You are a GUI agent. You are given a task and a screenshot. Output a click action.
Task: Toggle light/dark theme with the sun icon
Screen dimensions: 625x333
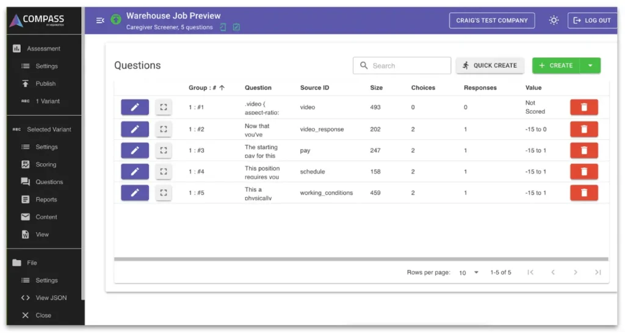pos(554,20)
